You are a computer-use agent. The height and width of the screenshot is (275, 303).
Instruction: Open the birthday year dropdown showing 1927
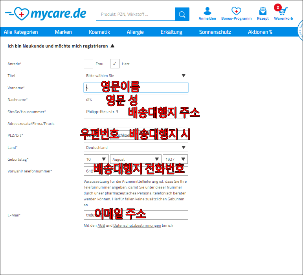pos(175,159)
